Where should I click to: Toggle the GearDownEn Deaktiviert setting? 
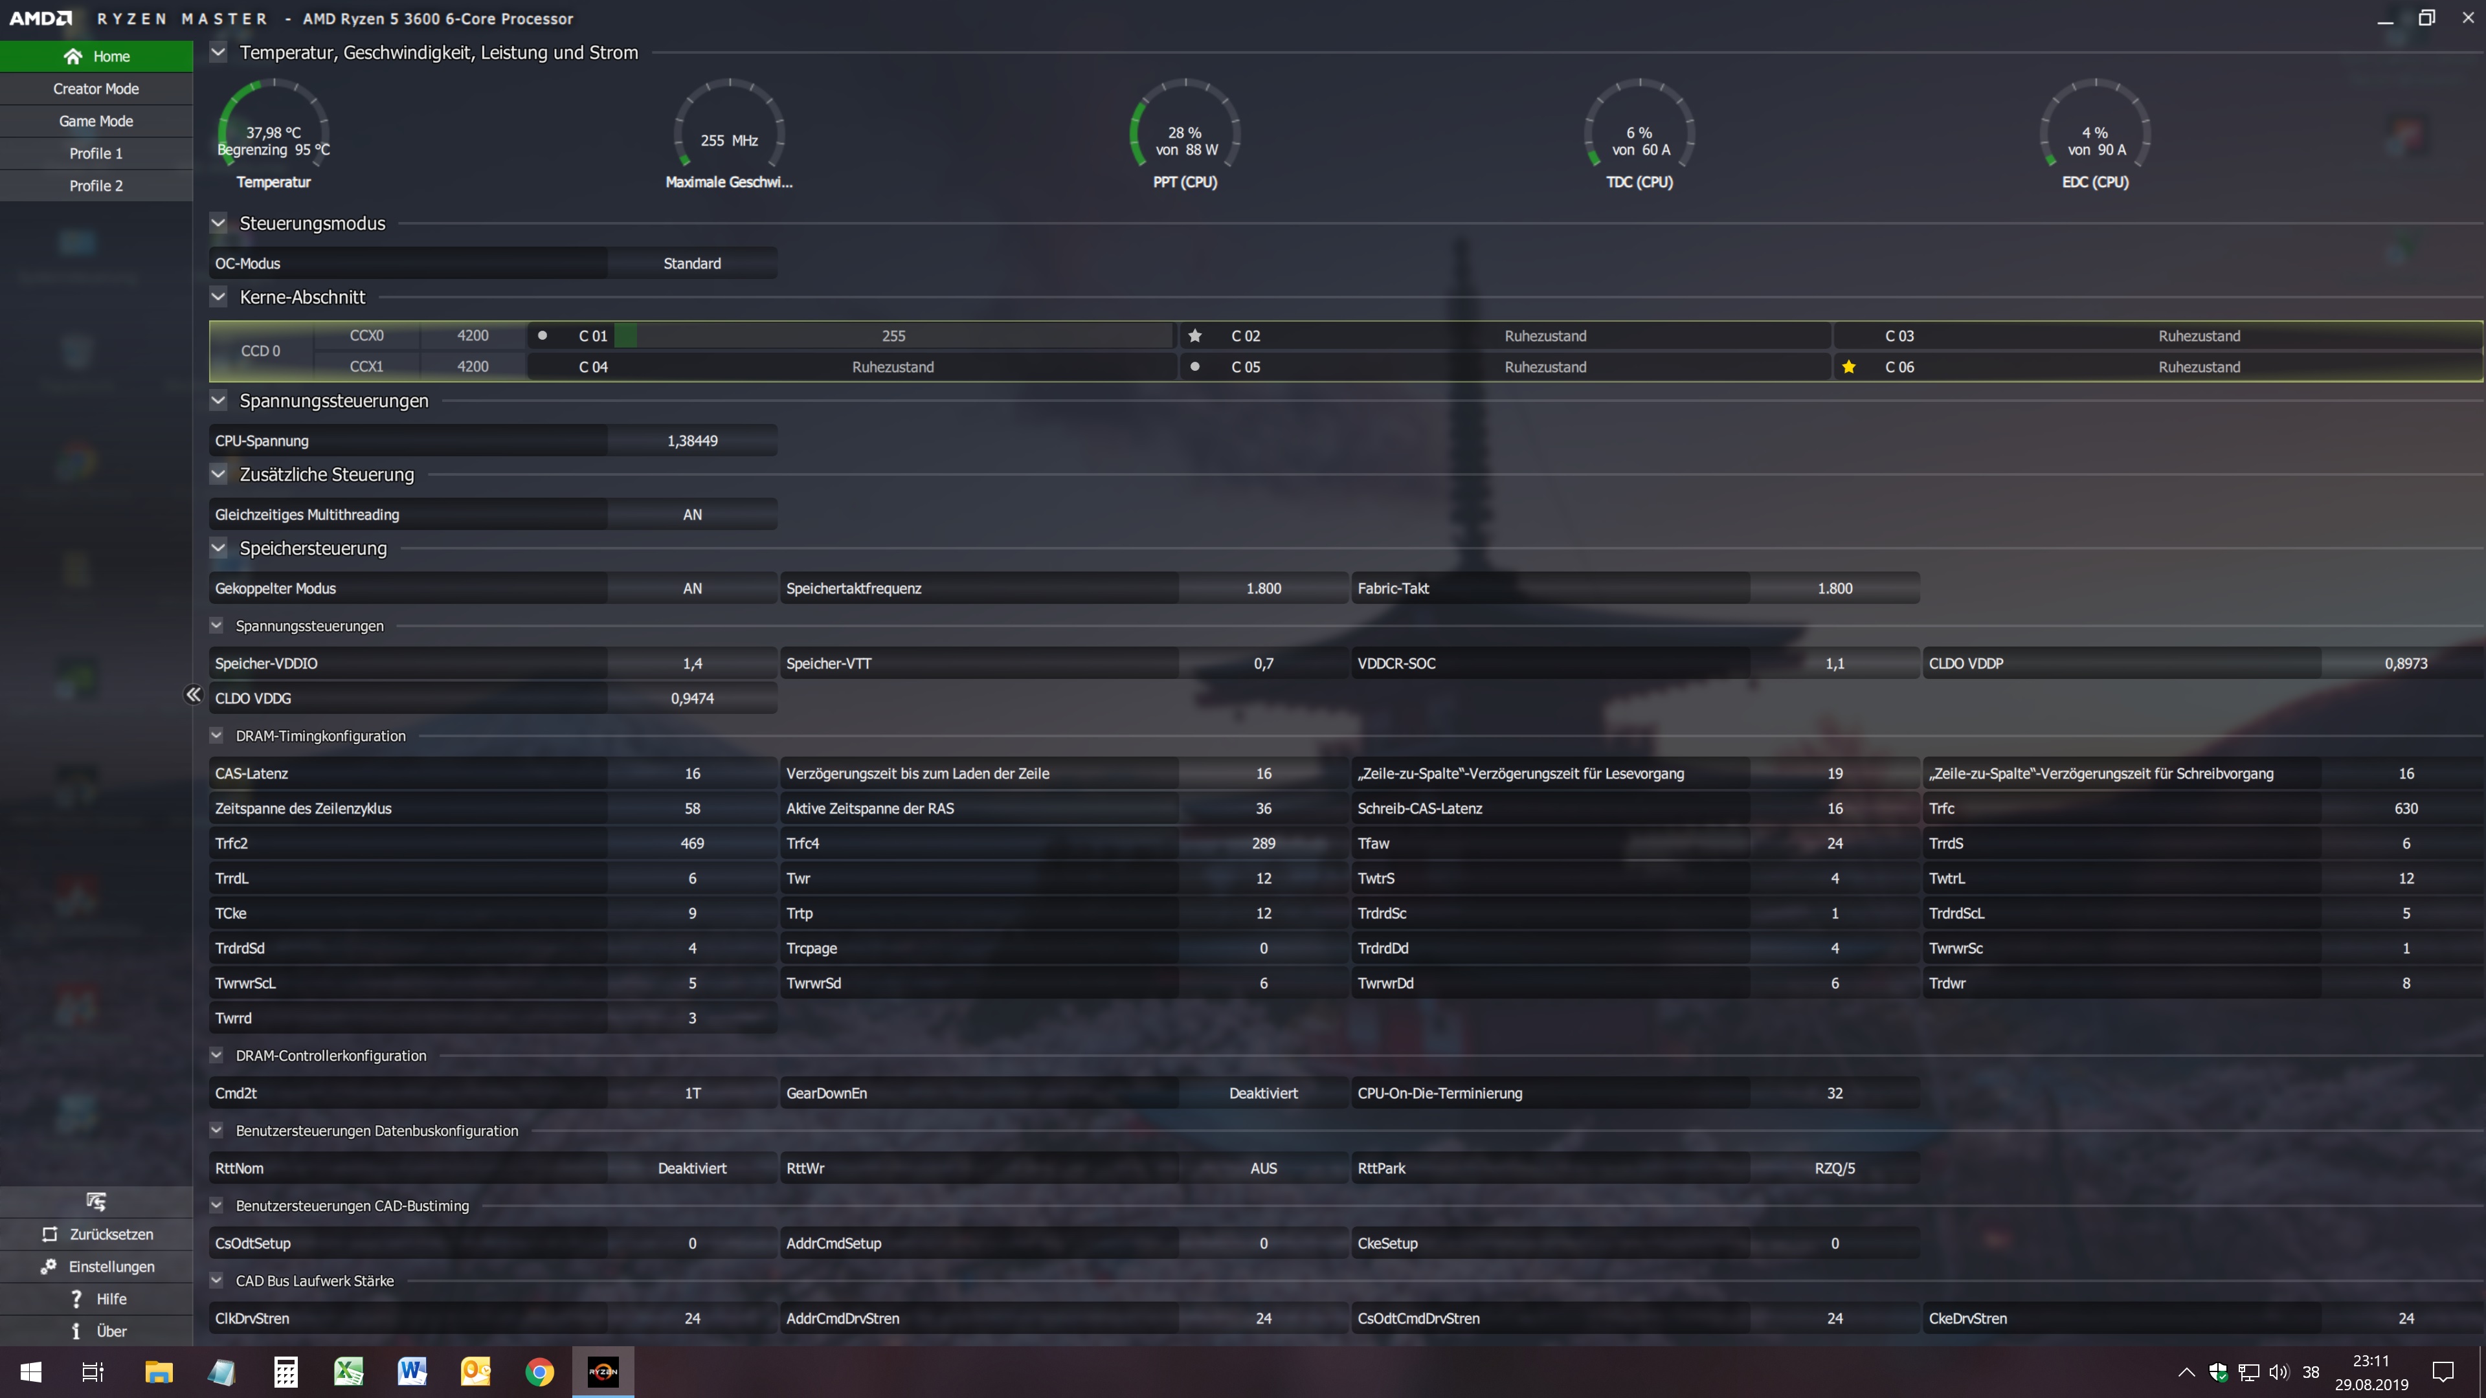pos(1262,1093)
